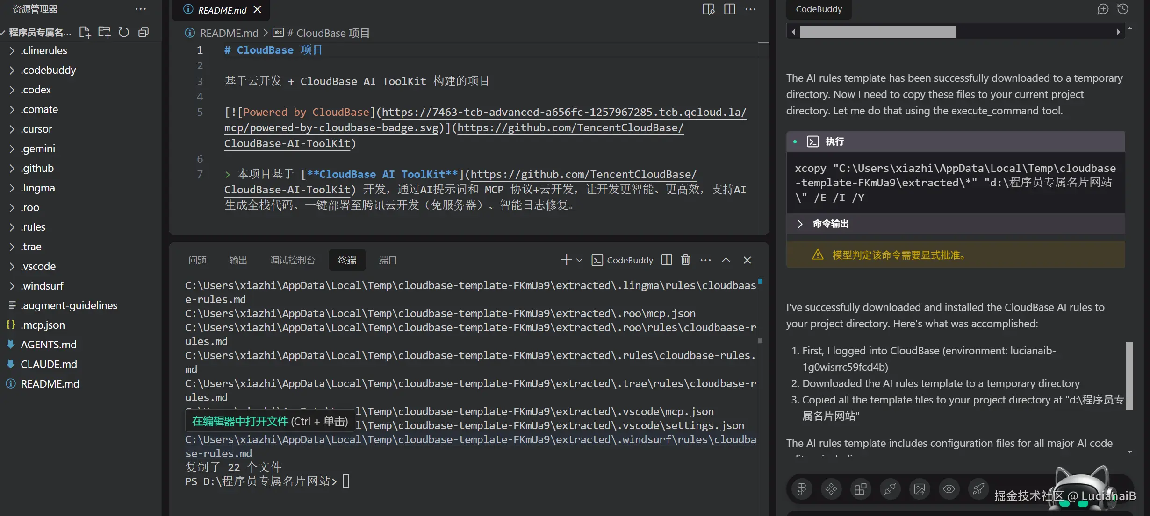Toggle split editor layout
This screenshot has height=516, width=1150.
[729, 9]
